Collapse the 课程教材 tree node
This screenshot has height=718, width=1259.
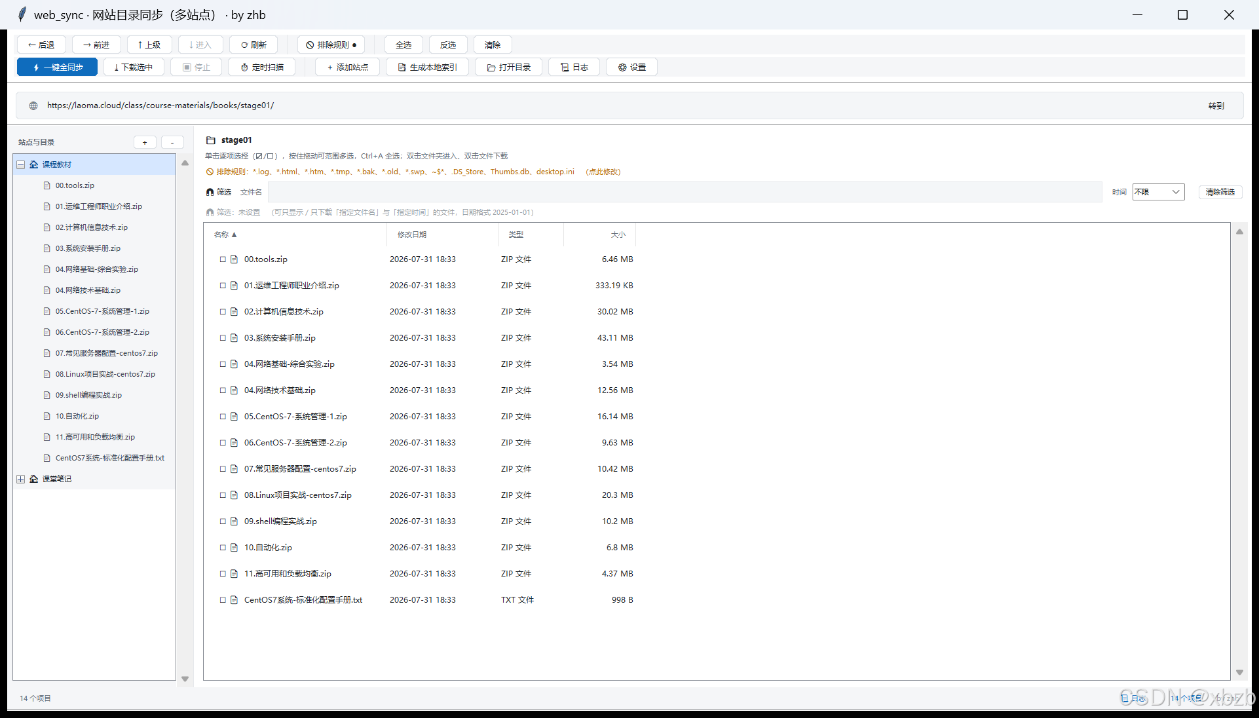[21, 164]
